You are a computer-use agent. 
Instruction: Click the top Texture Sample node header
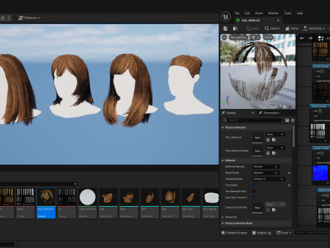click(321, 66)
